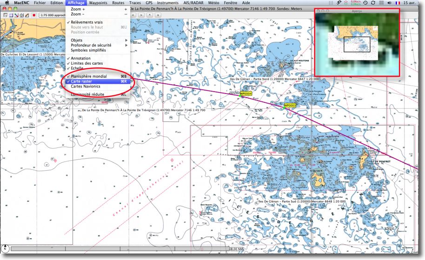Click Pointe De Penmarc'h chart label mid-map
Image resolution: width=425 pixels, height=260 pixels.
tap(143, 110)
